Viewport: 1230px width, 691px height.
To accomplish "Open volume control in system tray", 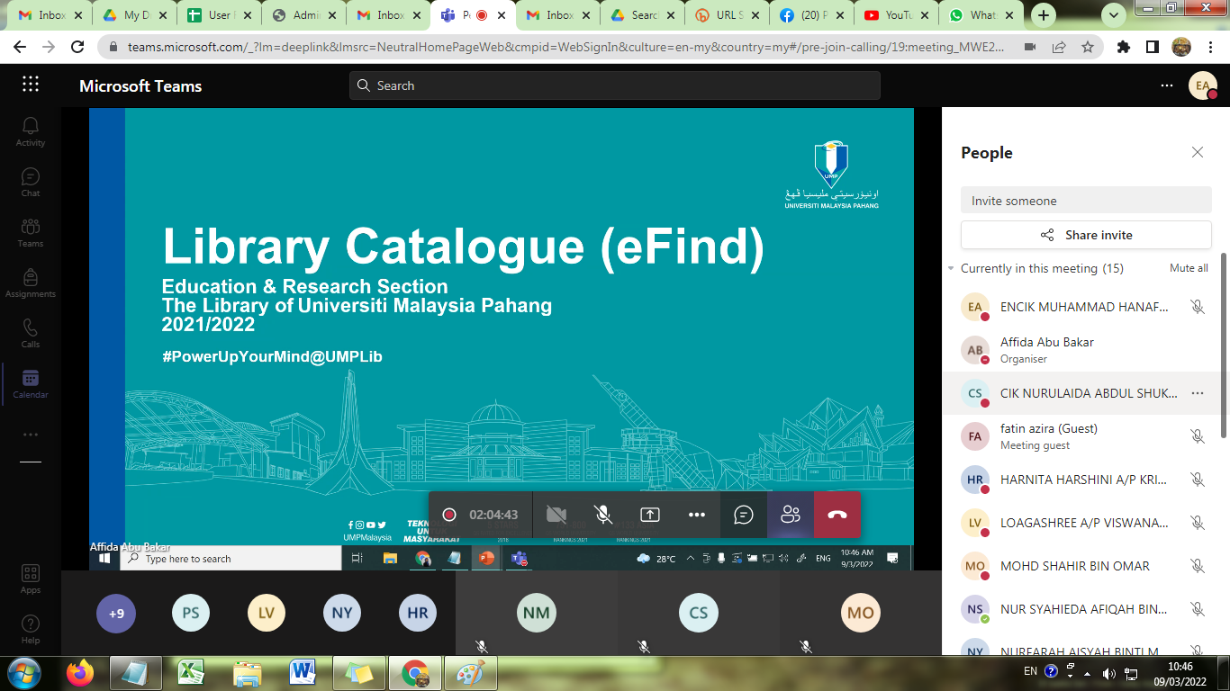I will click(x=1108, y=673).
